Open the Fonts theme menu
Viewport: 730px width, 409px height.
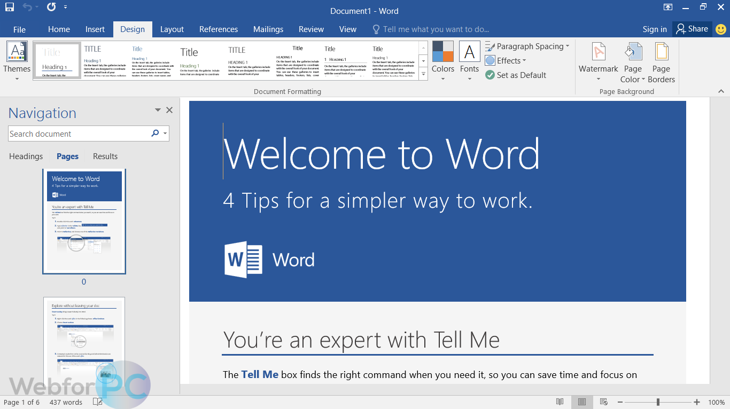click(x=469, y=61)
